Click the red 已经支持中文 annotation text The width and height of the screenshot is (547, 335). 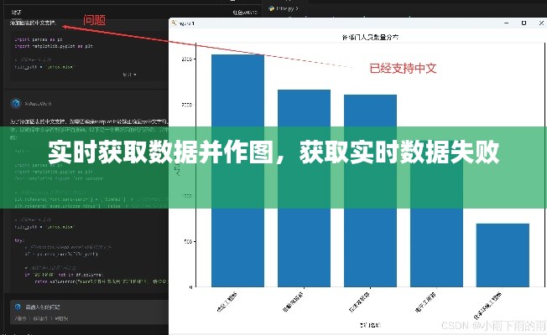(x=403, y=69)
